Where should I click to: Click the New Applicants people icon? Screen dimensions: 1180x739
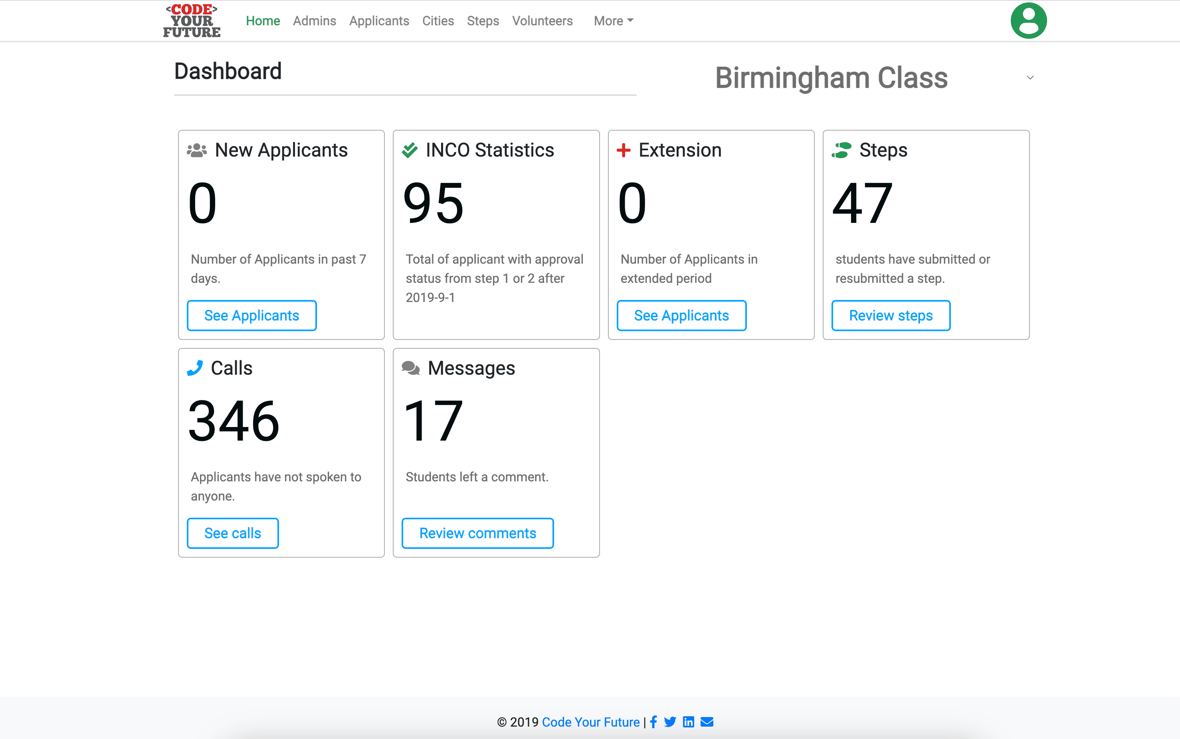point(197,150)
